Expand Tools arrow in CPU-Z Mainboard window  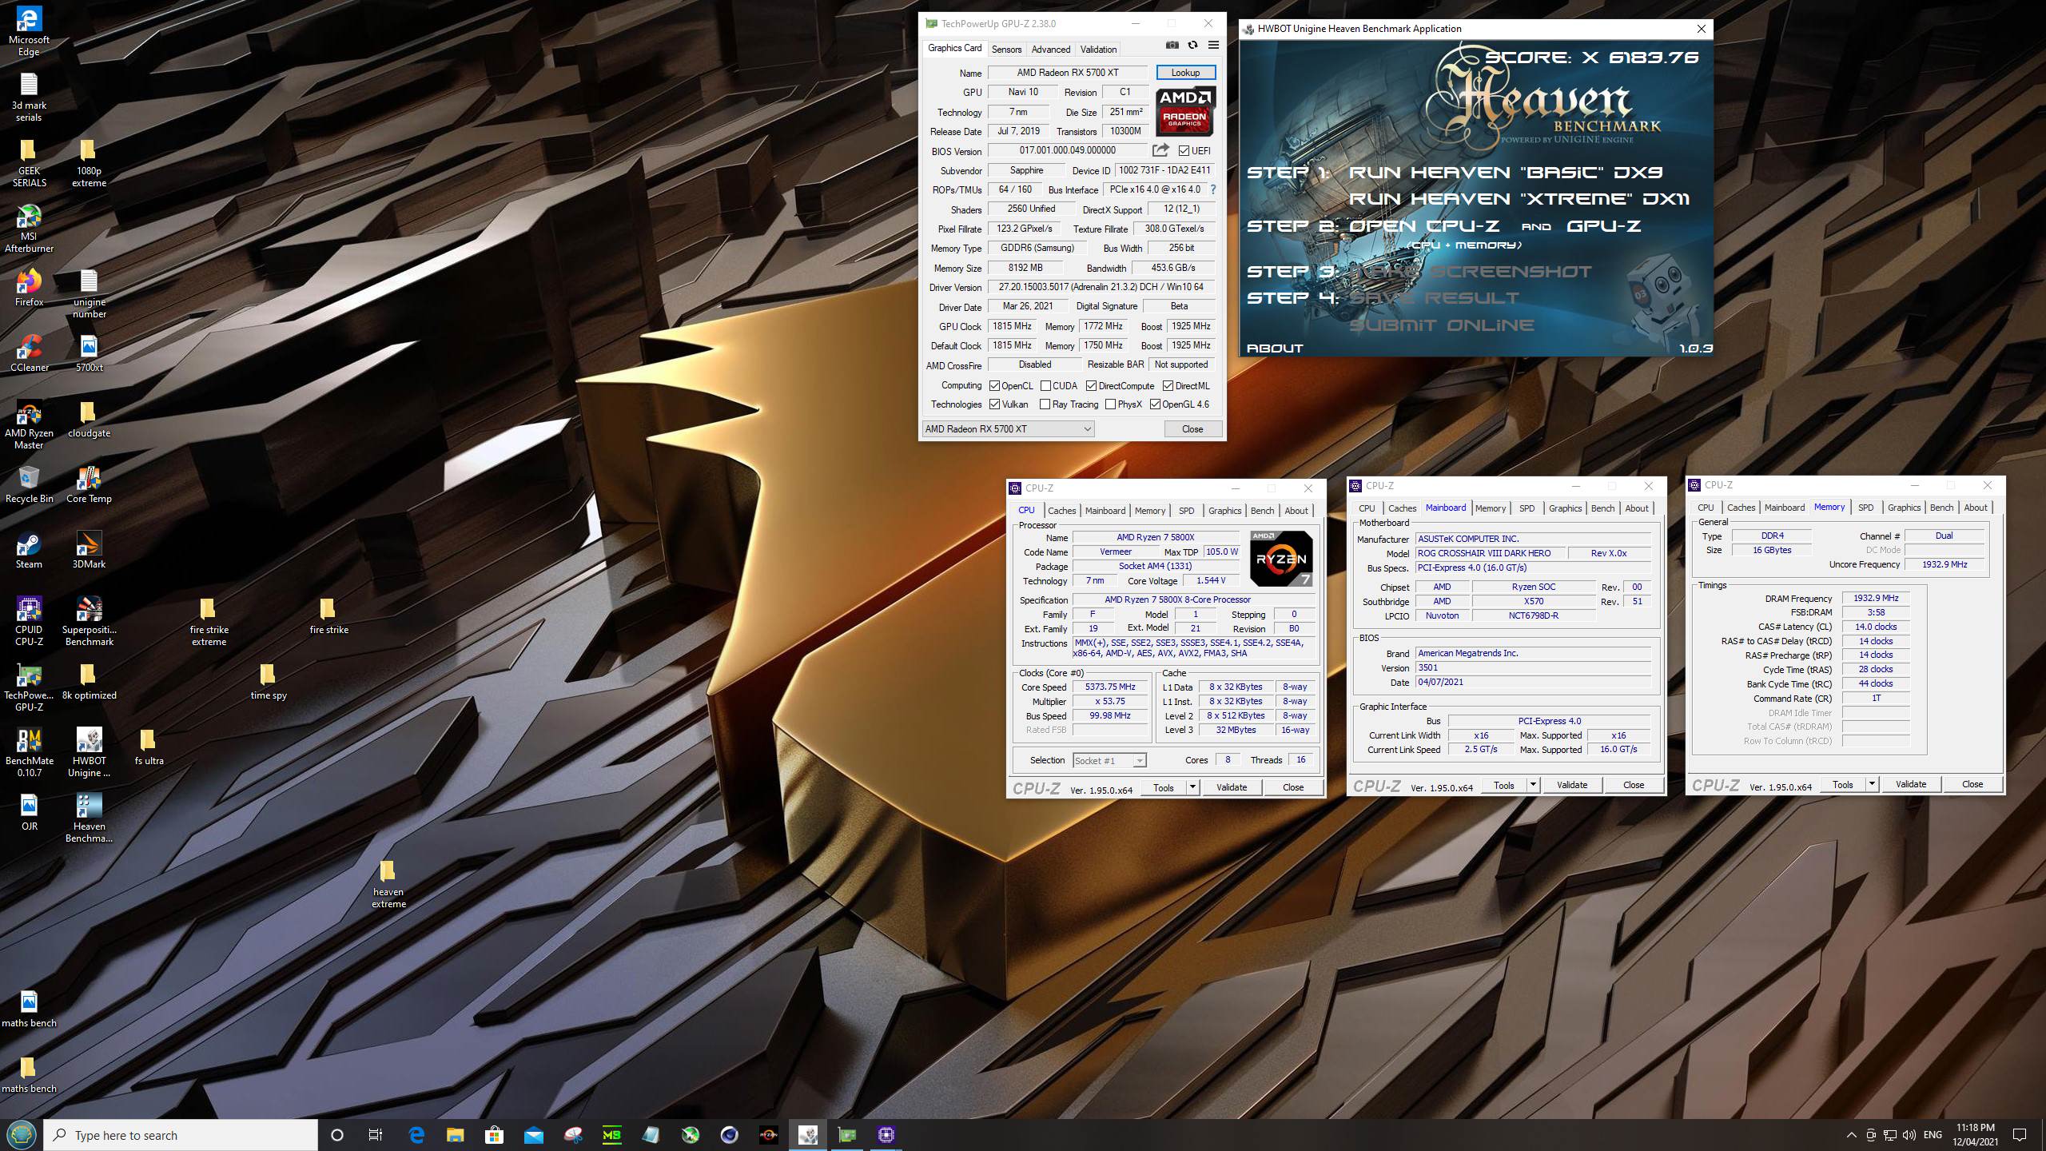[x=1533, y=785]
